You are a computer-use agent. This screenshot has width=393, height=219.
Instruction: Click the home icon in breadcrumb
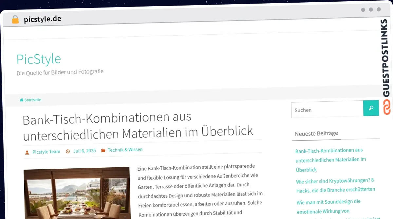(x=22, y=100)
